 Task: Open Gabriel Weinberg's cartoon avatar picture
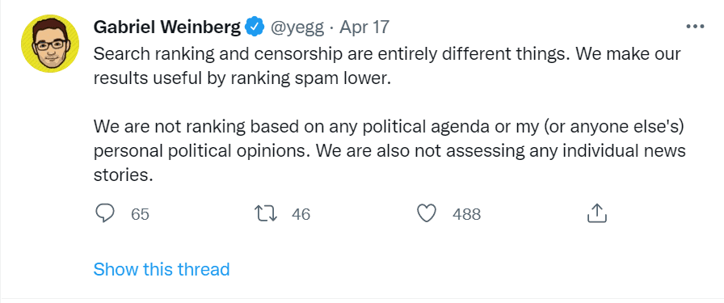coord(50,44)
